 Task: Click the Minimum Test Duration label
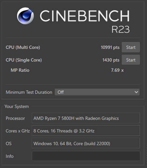[x=29, y=92]
